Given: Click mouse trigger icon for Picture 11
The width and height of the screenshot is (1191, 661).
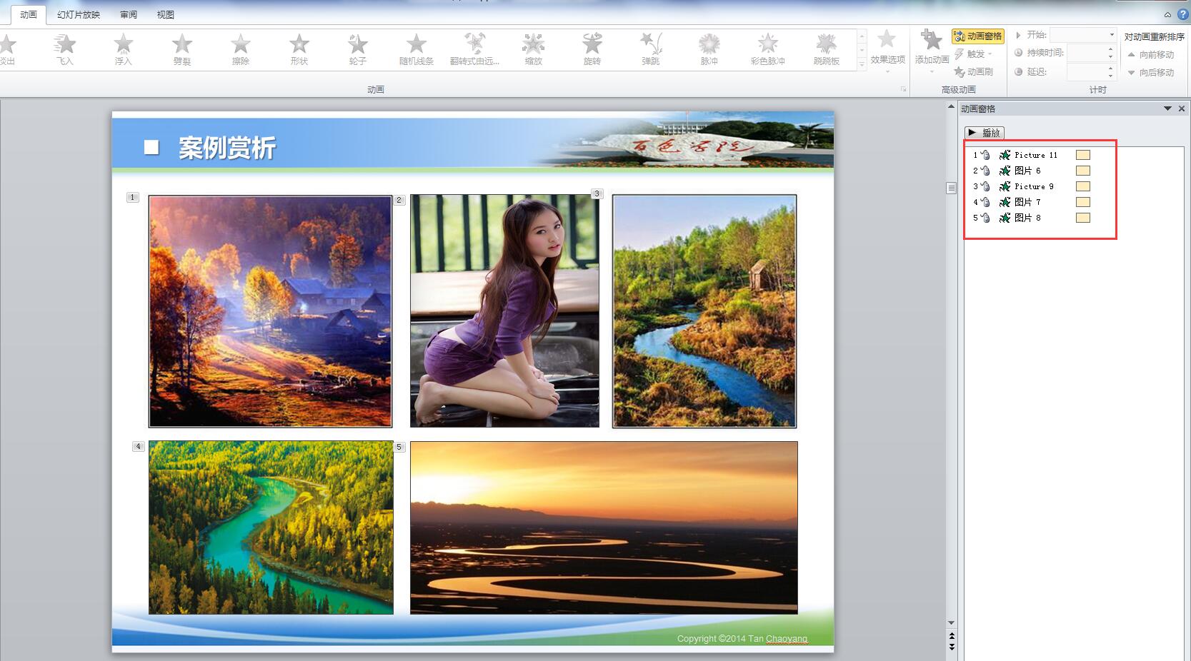Looking at the screenshot, I should pos(985,155).
